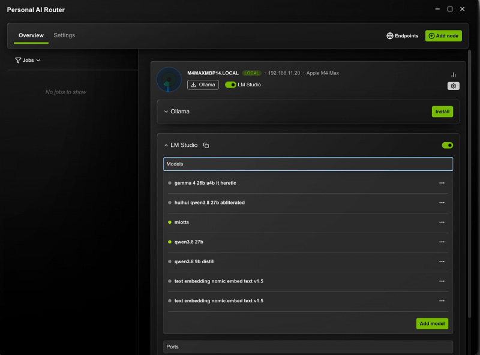
Task: Click the LOCAL badge on the node
Action: coord(251,73)
